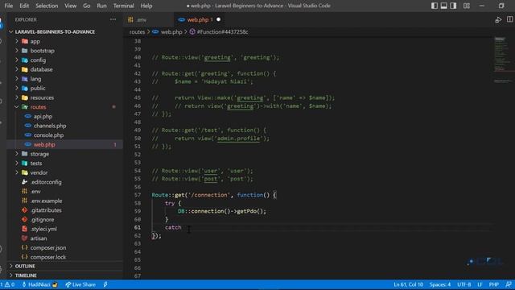Image resolution: width=515 pixels, height=290 pixels.
Task: Expand the OUTLINE section
Action: click(25, 266)
